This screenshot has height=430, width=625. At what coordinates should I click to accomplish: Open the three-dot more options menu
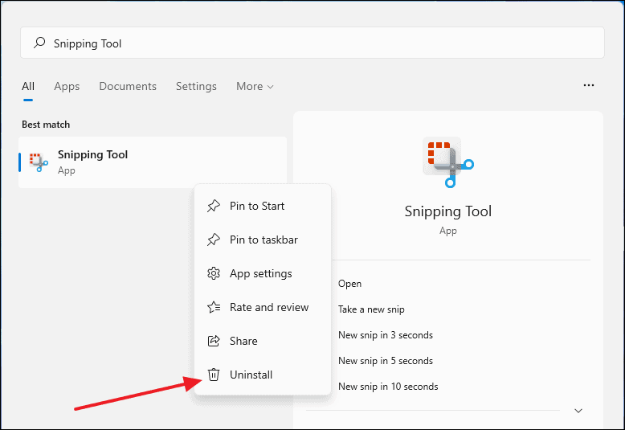589,85
